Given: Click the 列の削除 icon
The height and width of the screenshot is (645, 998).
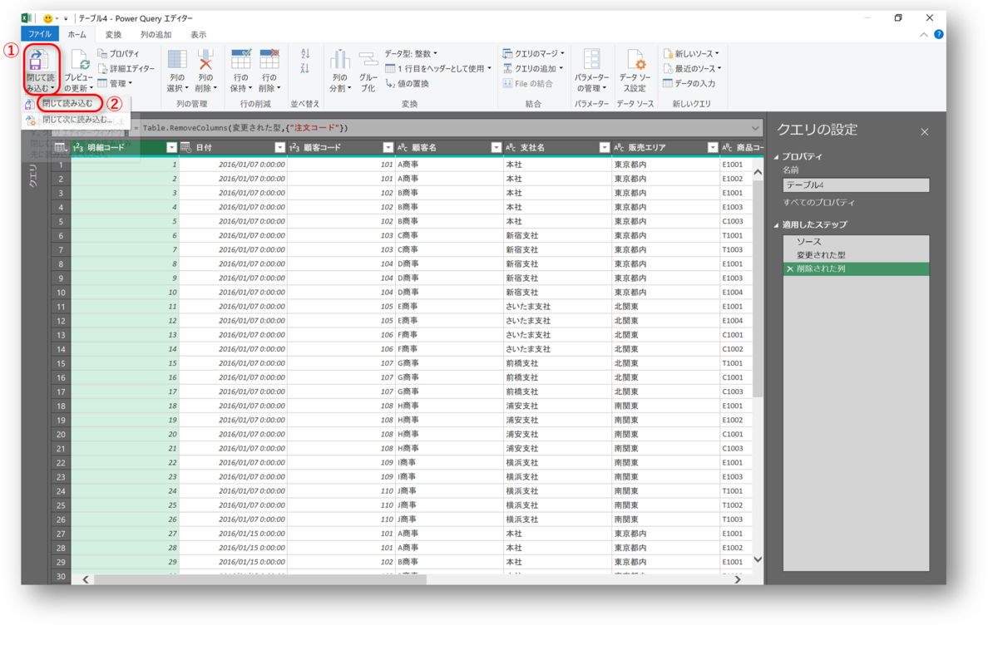Looking at the screenshot, I should pos(205,60).
